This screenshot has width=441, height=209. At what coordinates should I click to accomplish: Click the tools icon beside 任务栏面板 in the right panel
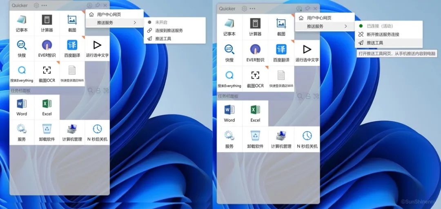tap(316, 96)
